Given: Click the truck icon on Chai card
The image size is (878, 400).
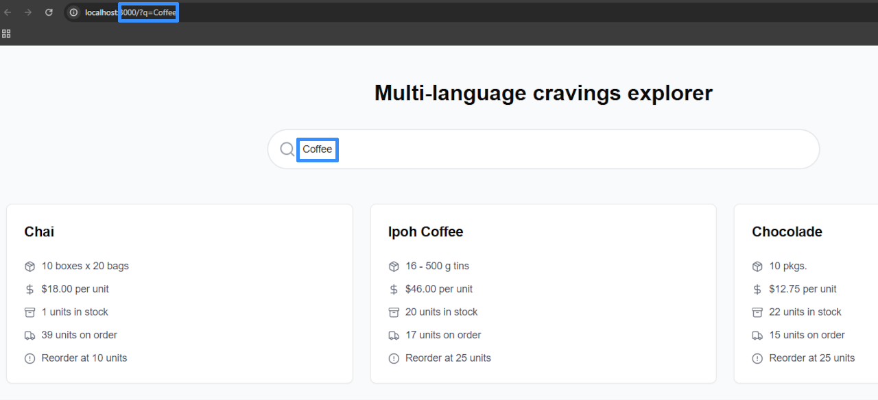Looking at the screenshot, I should pos(29,336).
